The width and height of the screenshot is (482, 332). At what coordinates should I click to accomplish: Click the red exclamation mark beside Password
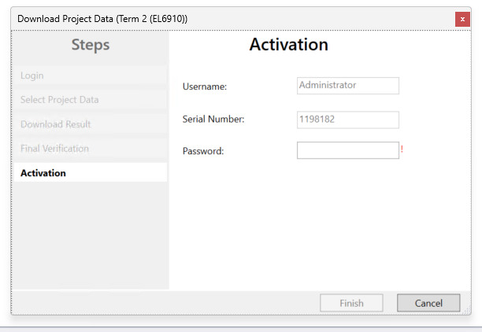(402, 149)
